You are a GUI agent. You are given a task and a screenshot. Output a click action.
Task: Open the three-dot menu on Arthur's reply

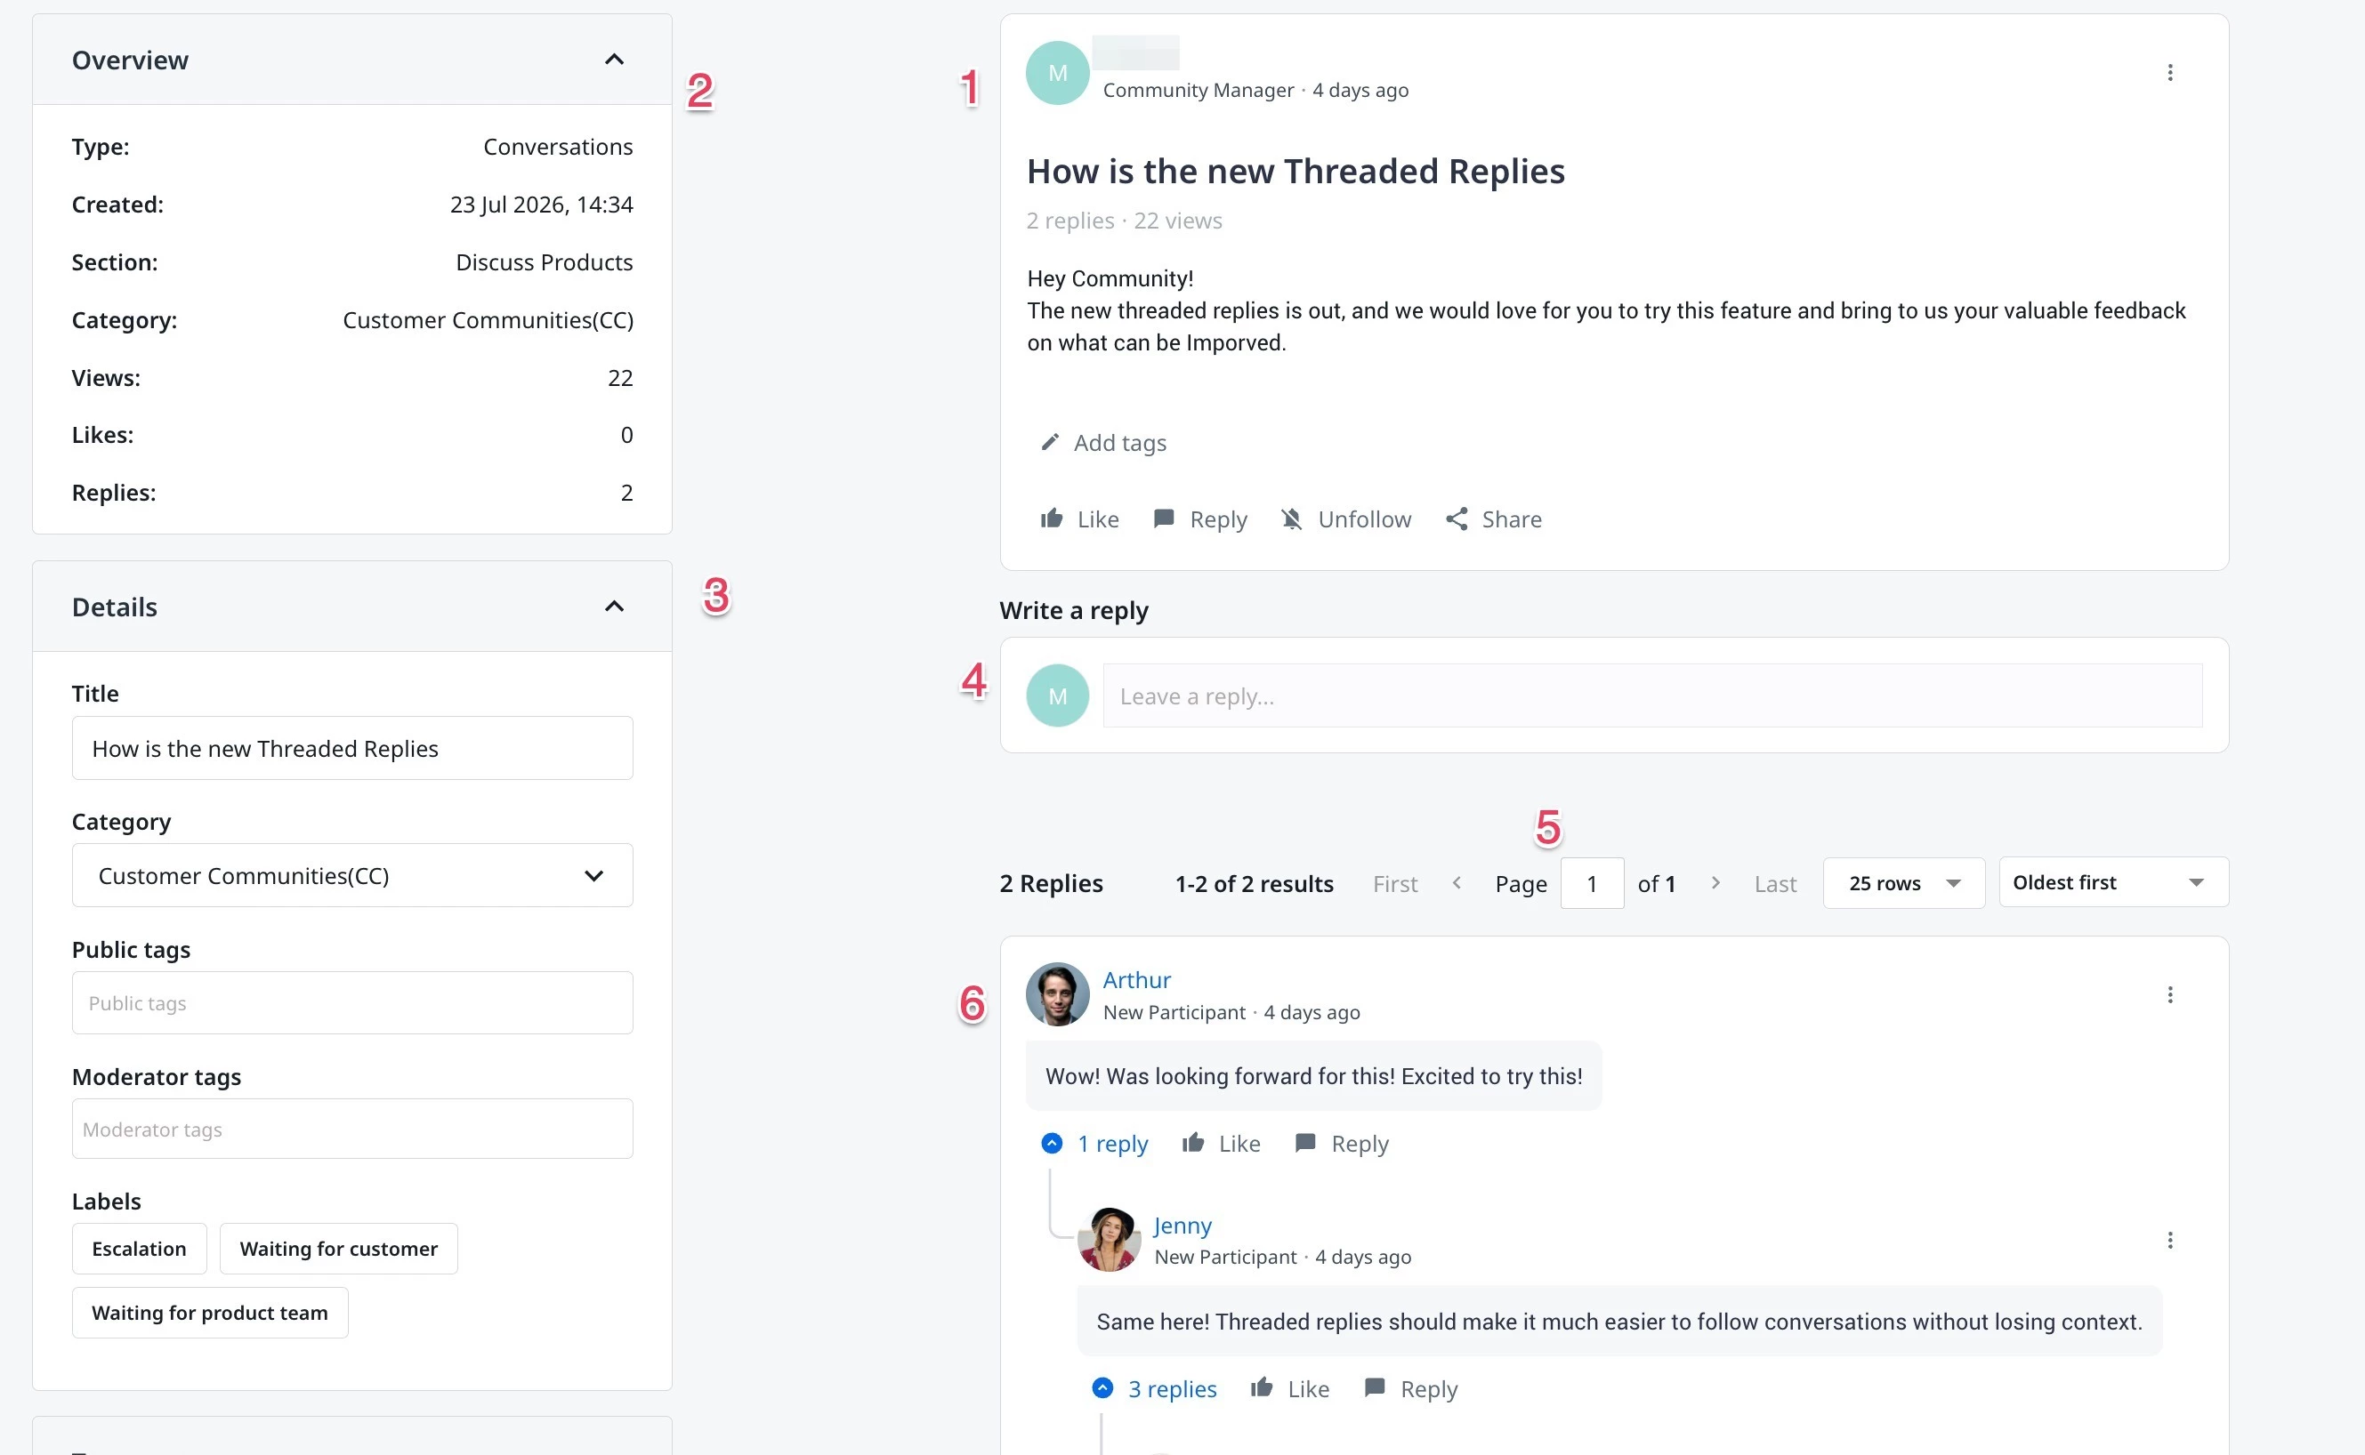[2169, 995]
